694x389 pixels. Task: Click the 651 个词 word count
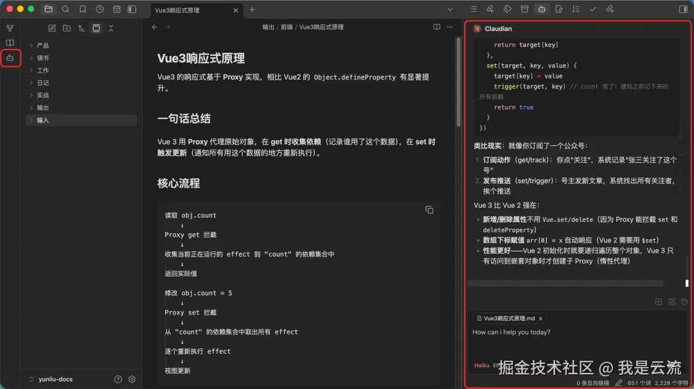click(639, 383)
